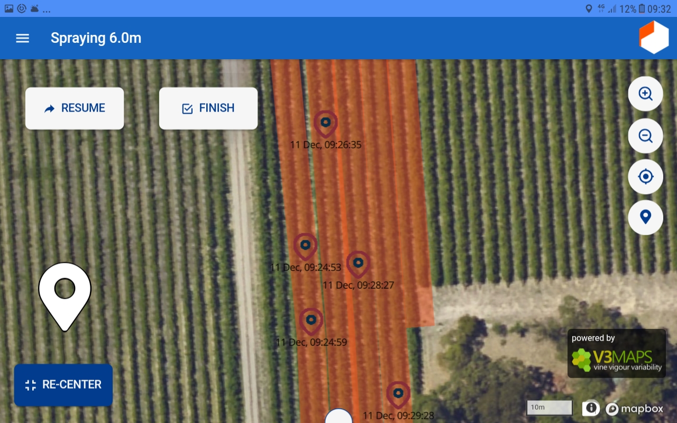Select the marker labeled 09:26:35
Image resolution: width=677 pixels, height=423 pixels.
tap(326, 124)
